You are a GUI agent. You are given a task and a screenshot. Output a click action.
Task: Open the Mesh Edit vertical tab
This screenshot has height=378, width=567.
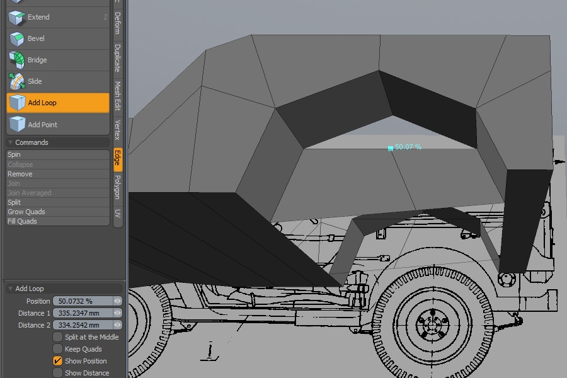tap(118, 96)
